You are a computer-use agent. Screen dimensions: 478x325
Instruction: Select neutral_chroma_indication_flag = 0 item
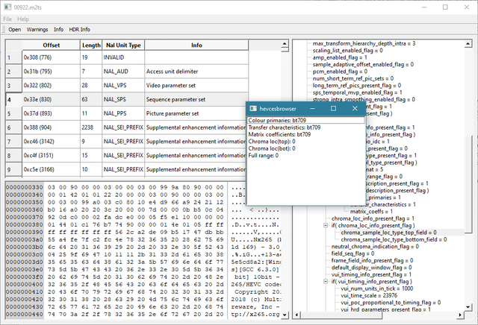[375, 247]
